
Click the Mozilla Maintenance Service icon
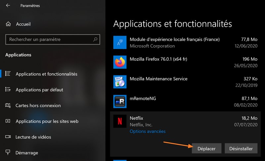(x=120, y=82)
